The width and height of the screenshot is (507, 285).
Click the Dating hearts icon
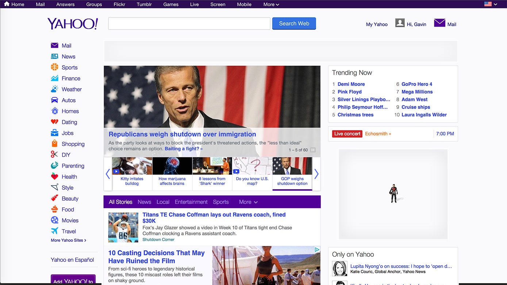pos(54,122)
